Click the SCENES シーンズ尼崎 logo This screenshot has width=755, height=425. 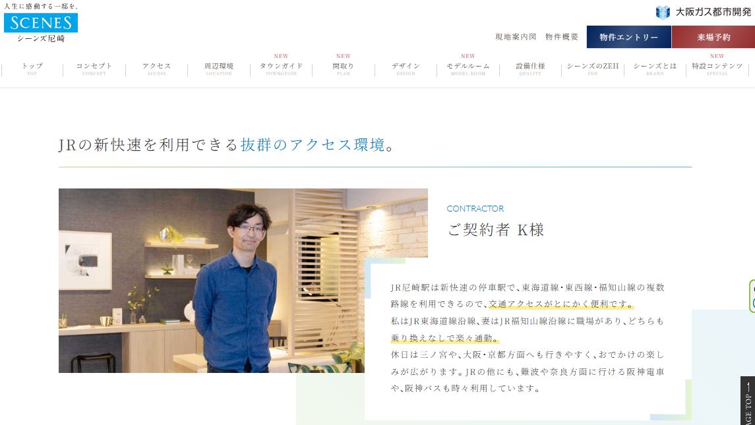(41, 23)
